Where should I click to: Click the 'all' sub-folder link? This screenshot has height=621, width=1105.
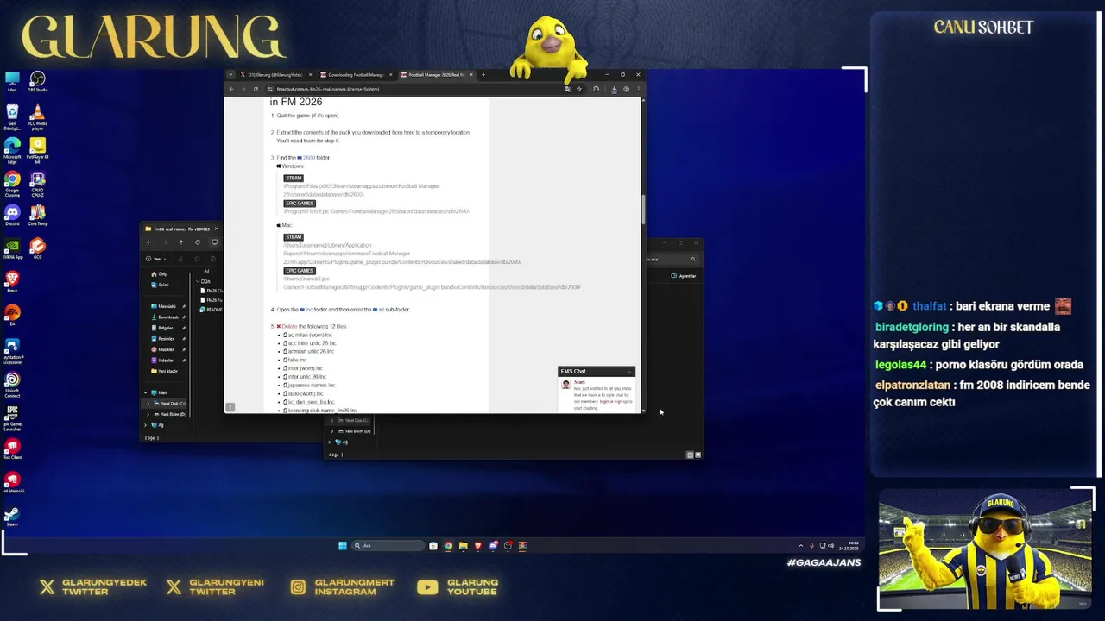click(x=378, y=310)
